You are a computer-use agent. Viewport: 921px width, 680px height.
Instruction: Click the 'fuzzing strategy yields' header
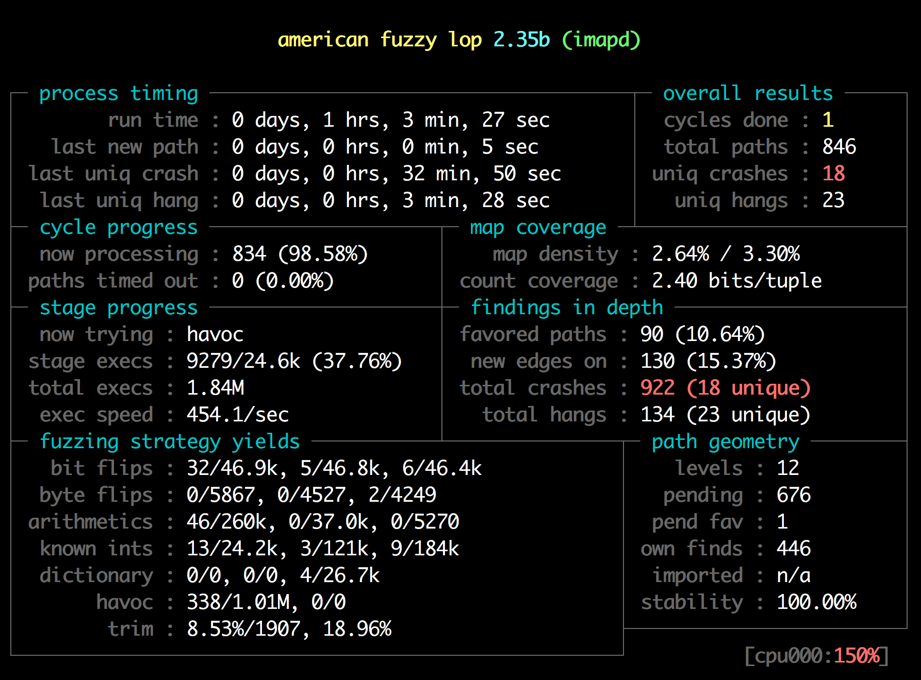[170, 442]
